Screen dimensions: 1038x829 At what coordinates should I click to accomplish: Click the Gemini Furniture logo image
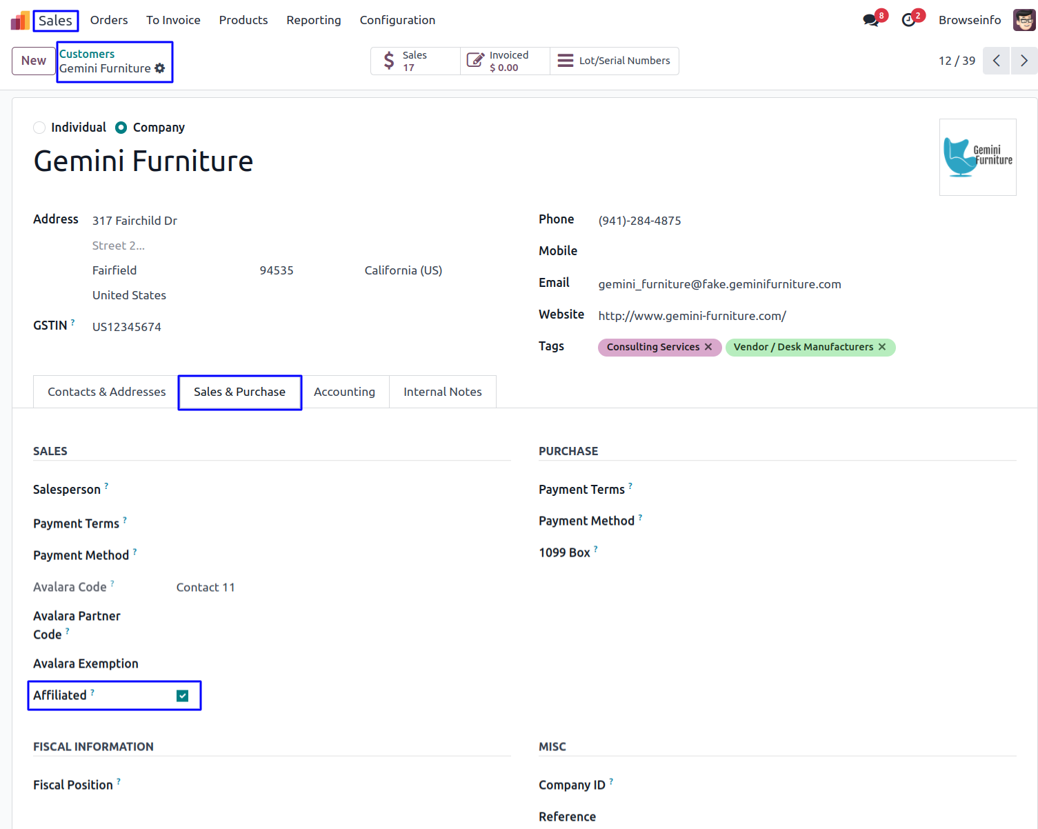click(x=977, y=157)
